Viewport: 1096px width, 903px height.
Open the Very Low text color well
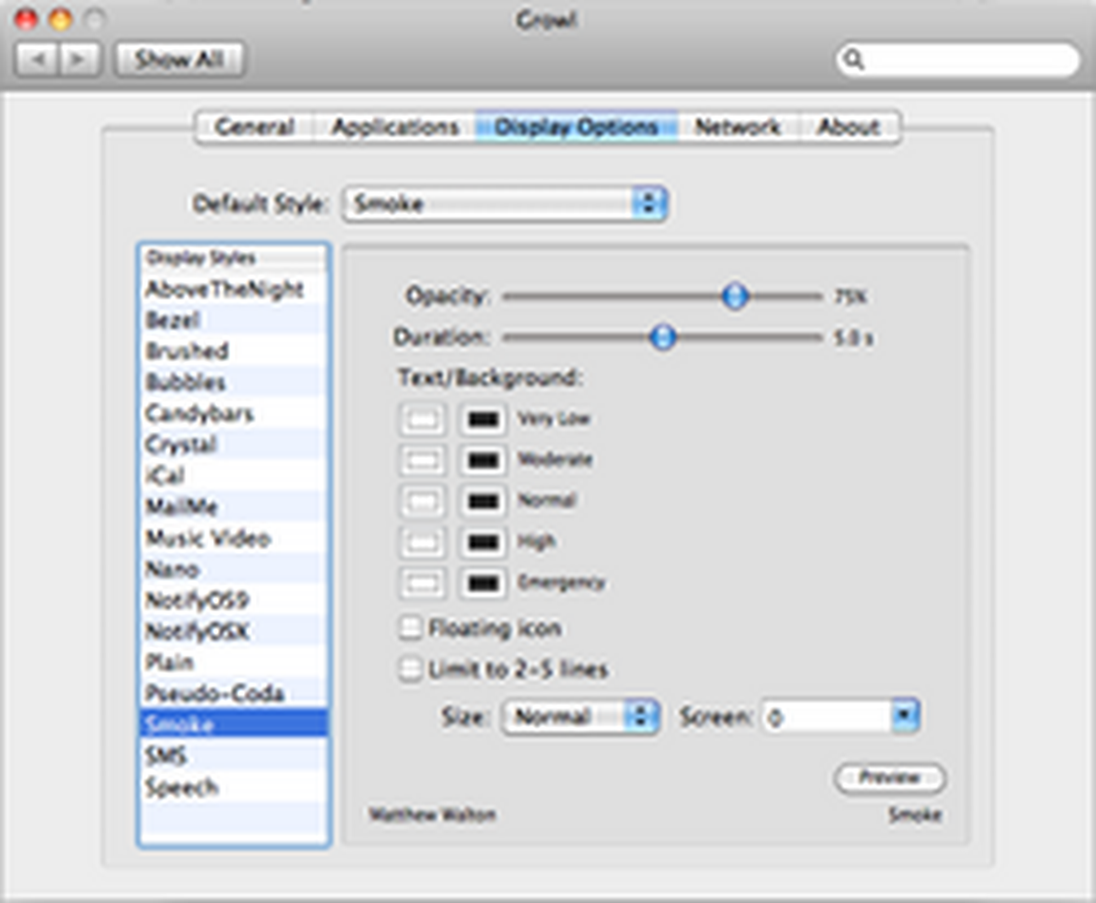(x=422, y=420)
